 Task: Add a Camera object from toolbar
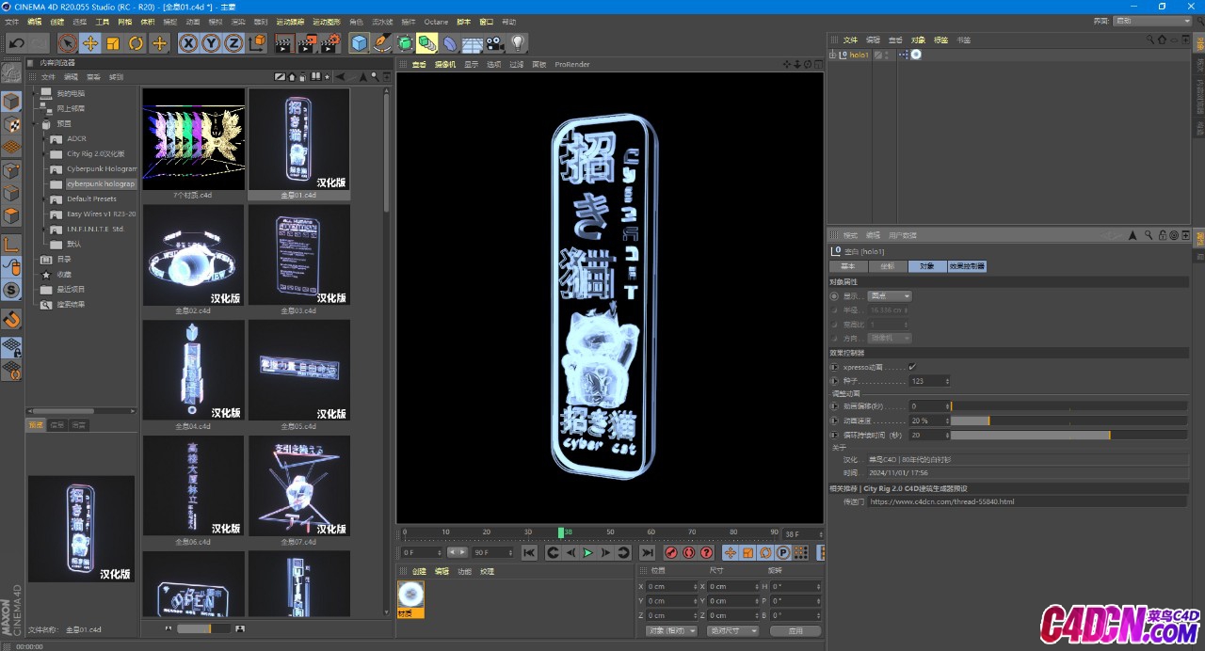point(495,43)
